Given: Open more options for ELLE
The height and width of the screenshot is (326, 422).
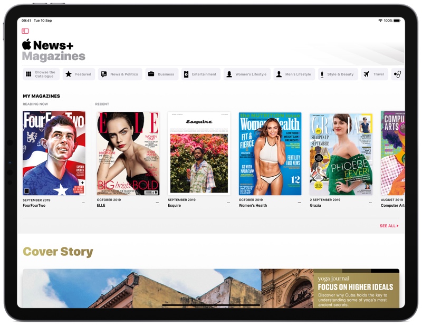Looking at the screenshot, I should 157,203.
